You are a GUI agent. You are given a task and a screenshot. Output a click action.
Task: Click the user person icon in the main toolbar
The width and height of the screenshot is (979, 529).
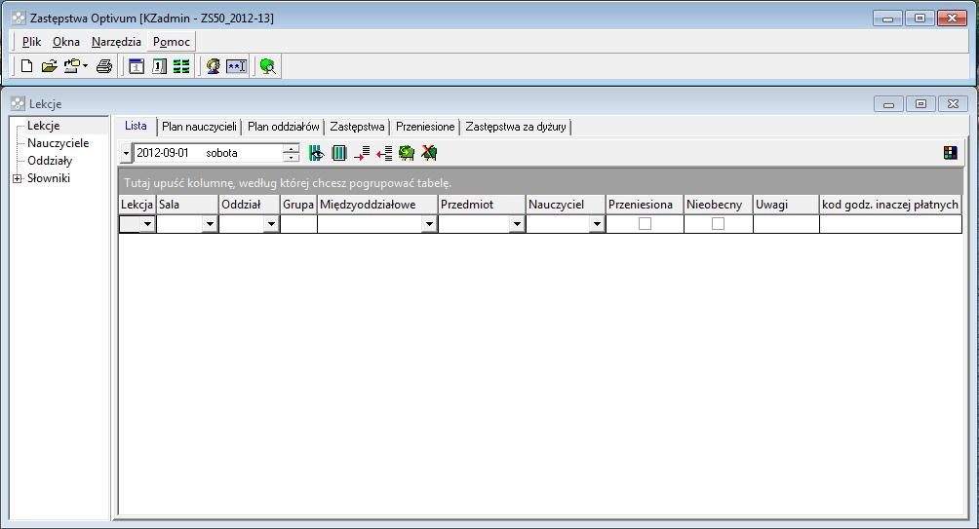pyautogui.click(x=214, y=66)
